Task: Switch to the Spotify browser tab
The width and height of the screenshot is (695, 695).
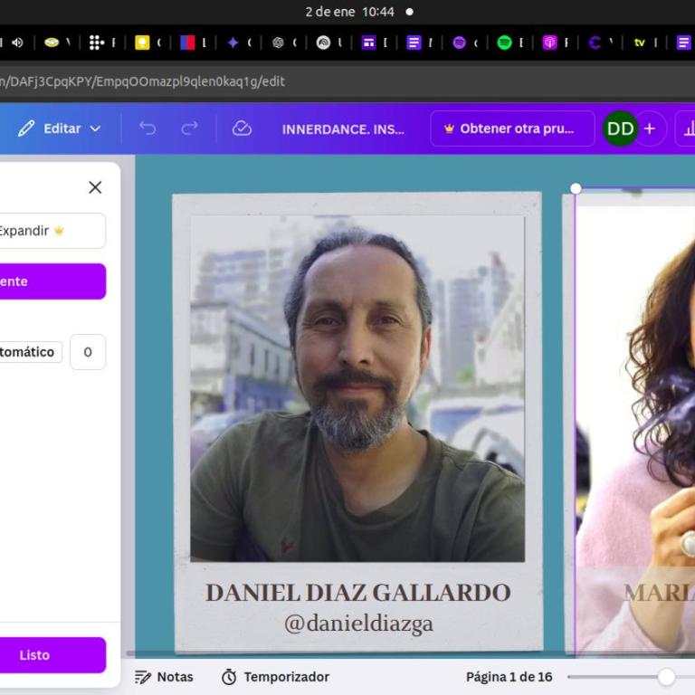Action: point(504,43)
